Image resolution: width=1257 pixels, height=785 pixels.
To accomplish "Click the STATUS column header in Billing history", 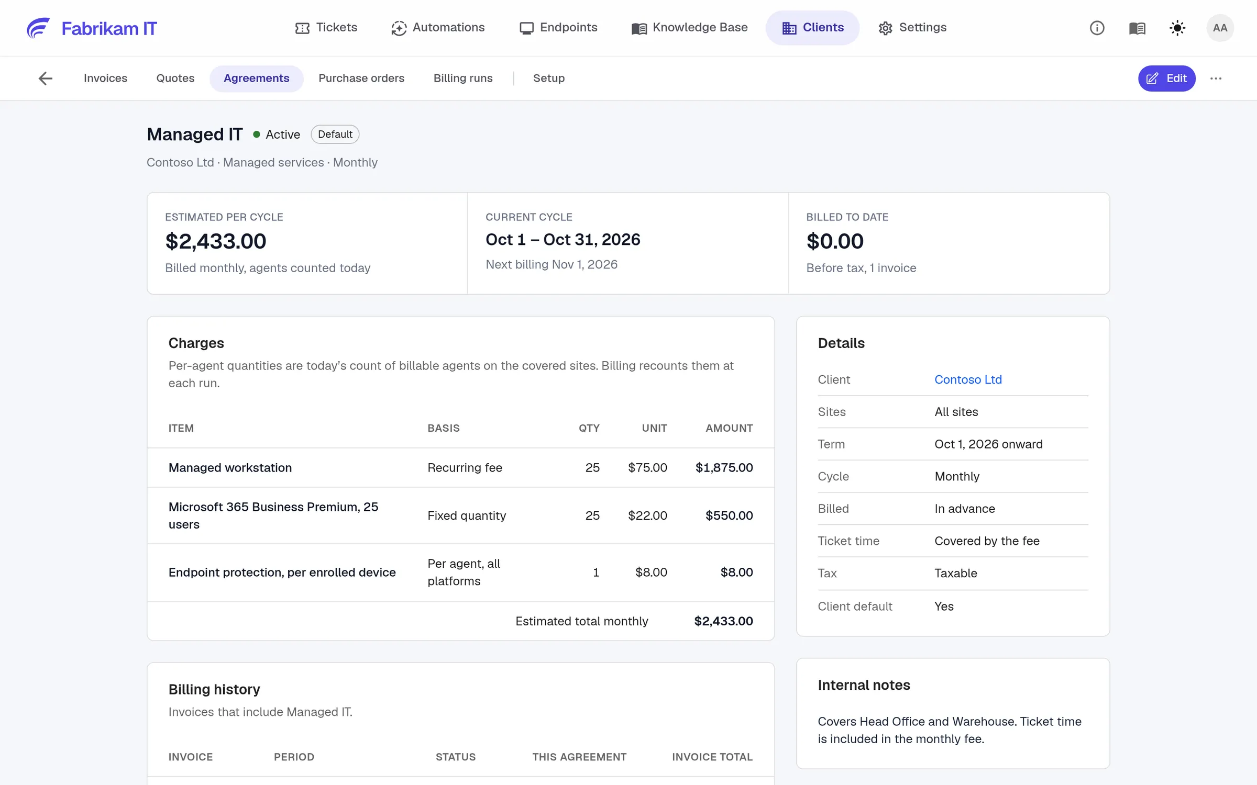I will (456, 757).
